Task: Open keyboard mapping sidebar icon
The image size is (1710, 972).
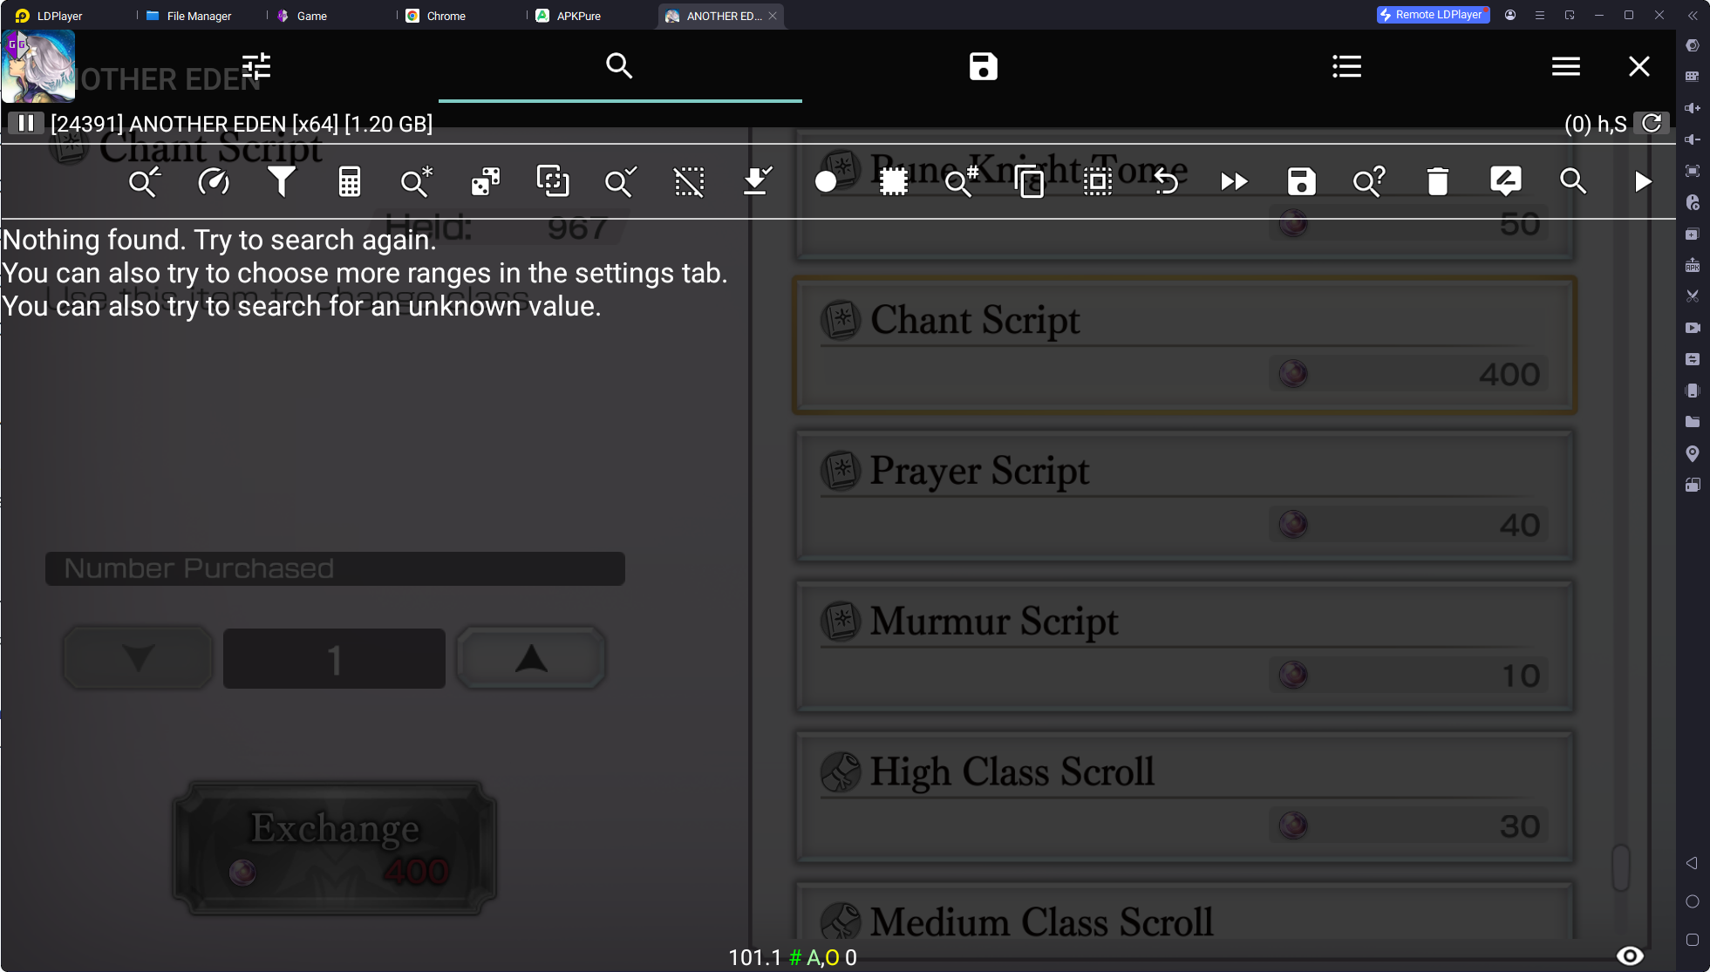Action: [x=1693, y=77]
